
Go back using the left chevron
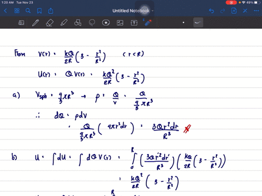pos(5,11)
